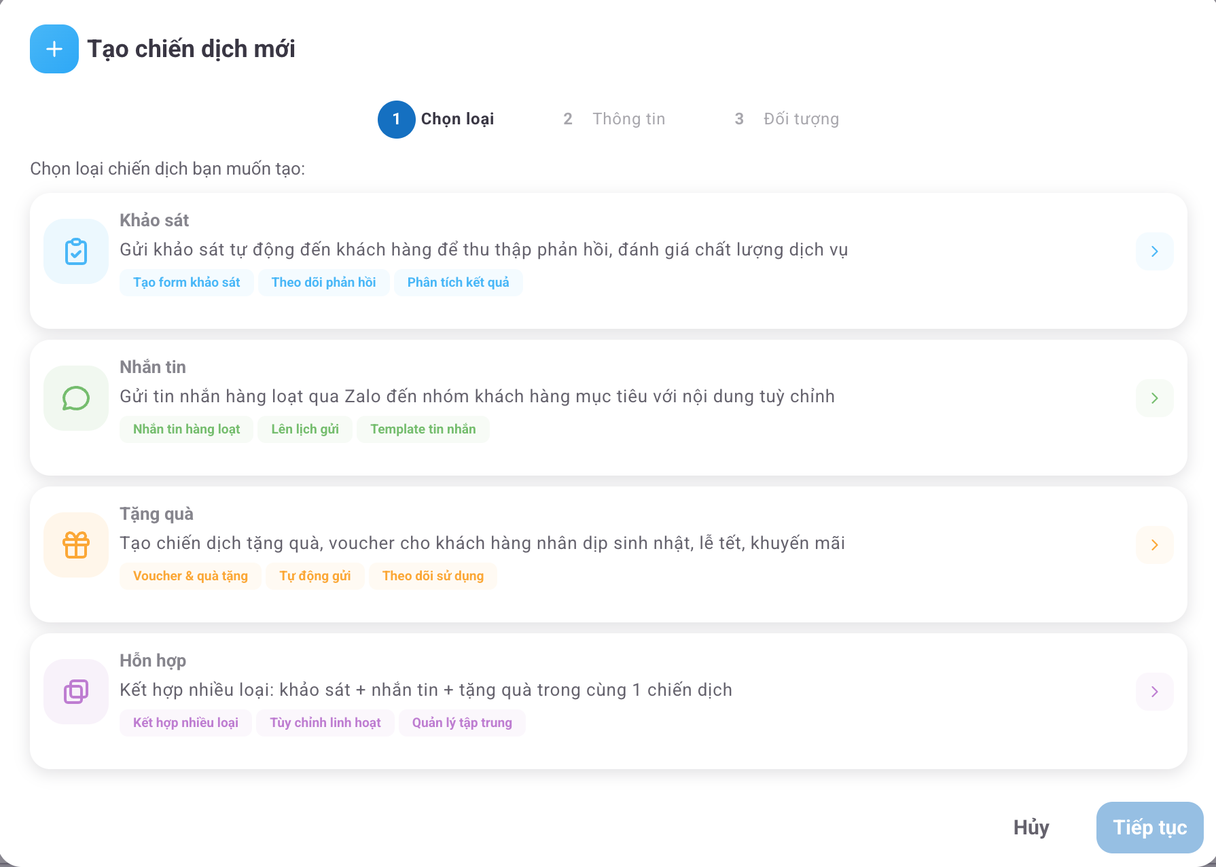
Task: Select the layered squares icon for Hỗn hợp
Action: click(75, 691)
